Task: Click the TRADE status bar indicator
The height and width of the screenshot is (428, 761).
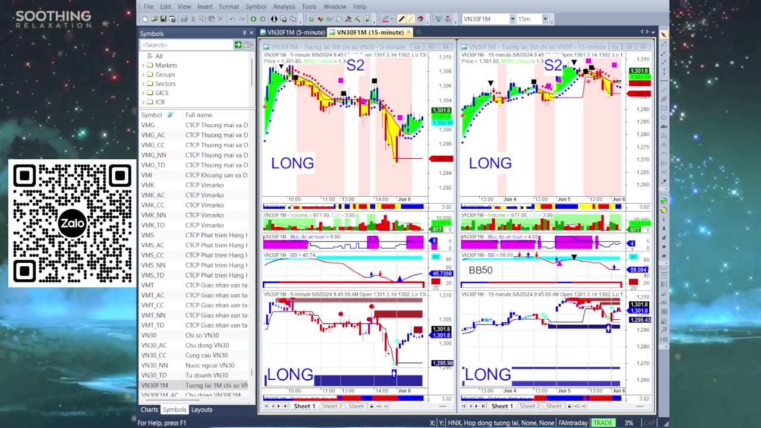Action: click(603, 423)
